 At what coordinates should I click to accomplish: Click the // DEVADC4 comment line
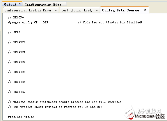[17, 82]
